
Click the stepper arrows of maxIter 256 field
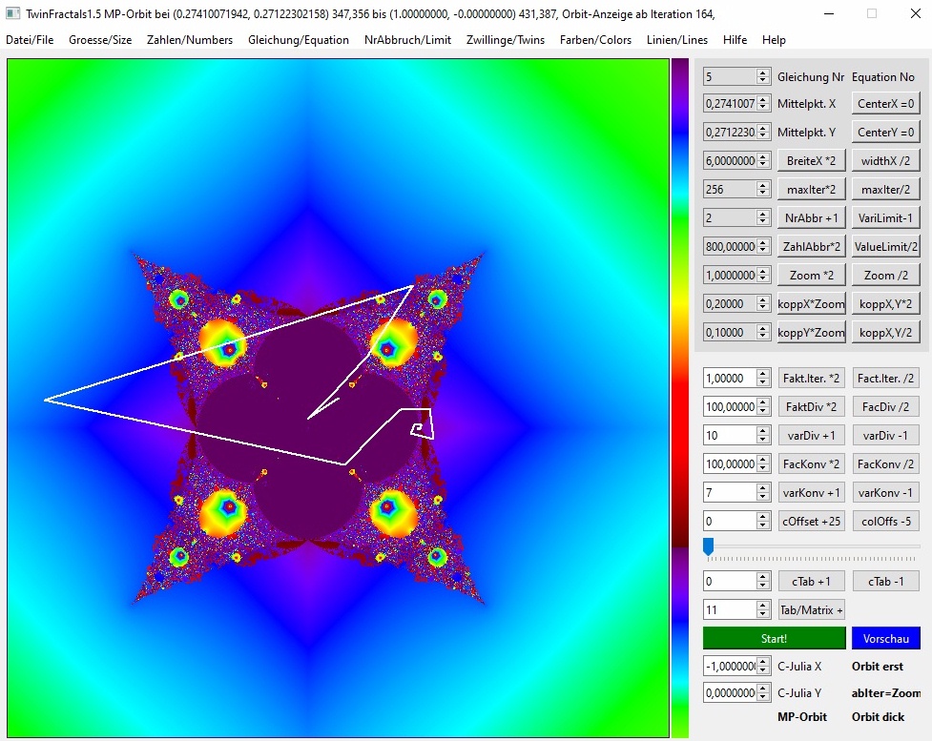763,189
